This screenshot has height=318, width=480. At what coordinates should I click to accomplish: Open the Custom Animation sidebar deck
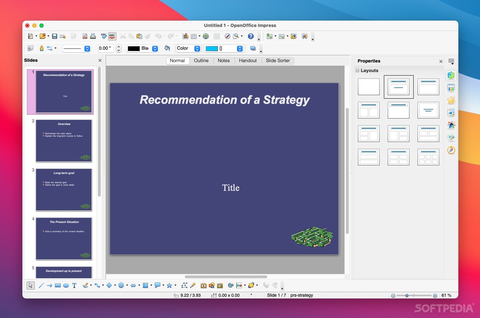[x=451, y=100]
